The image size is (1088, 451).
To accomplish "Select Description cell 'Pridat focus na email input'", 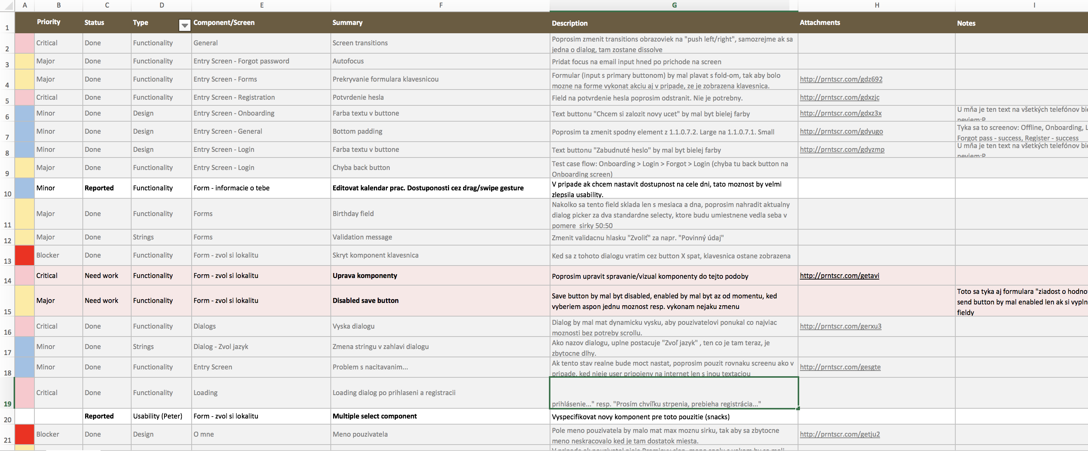I will tap(674, 62).
